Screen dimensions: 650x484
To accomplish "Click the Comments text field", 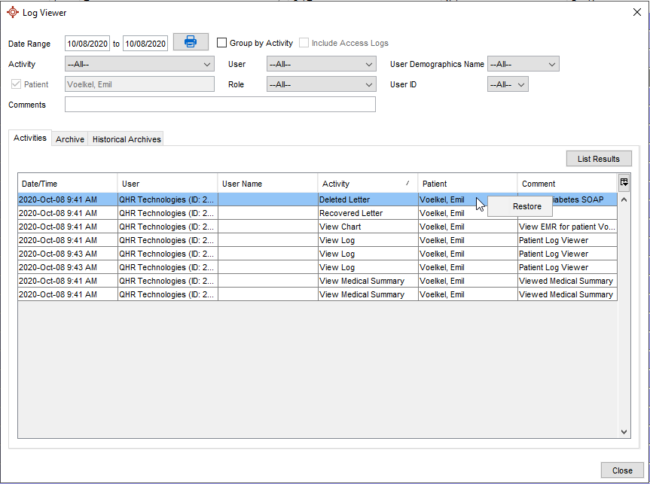I will (x=220, y=105).
